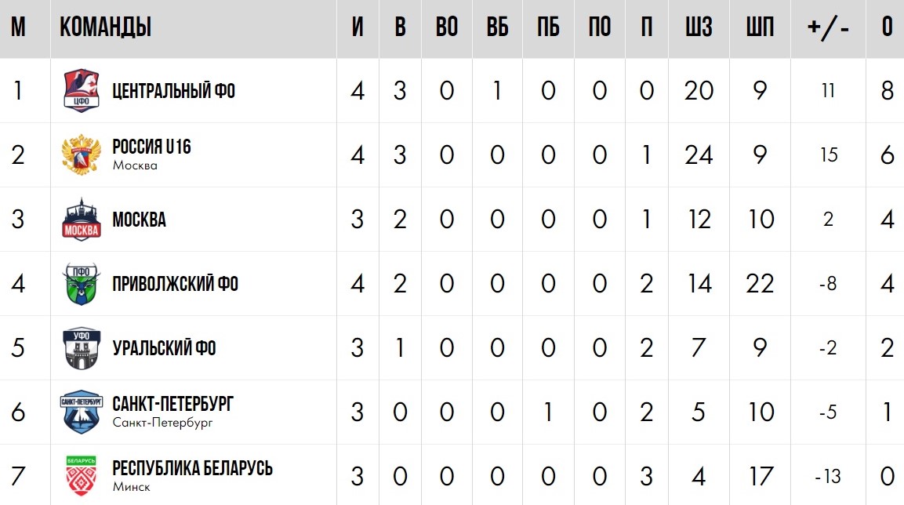904x505 pixels.
Task: Open the Приволжский ФО team link
Action: 175,284
